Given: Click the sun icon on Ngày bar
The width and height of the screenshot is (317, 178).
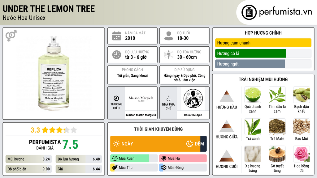Looking at the screenshot, I should pyautogui.click(x=116, y=144).
